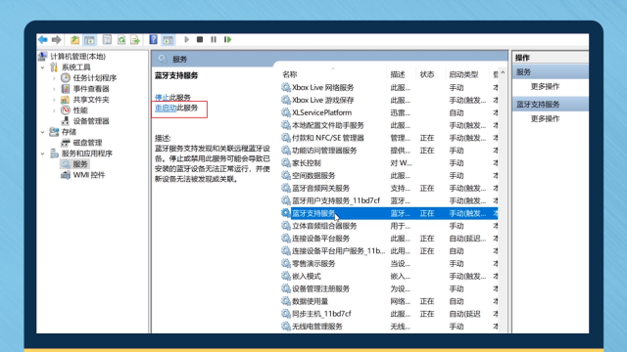This screenshot has width=627, height=352.
Task: Open Help via the question mark icon
Action: pos(153,39)
